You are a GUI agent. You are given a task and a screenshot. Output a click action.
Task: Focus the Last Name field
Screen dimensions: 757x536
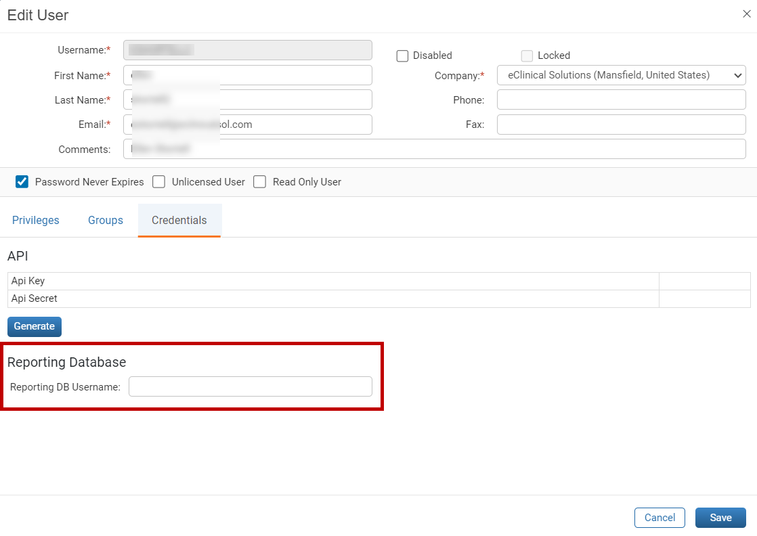coord(248,99)
